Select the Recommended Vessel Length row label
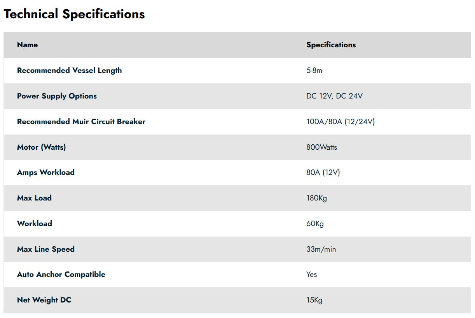Image resolution: width=475 pixels, height=318 pixels. pos(69,71)
